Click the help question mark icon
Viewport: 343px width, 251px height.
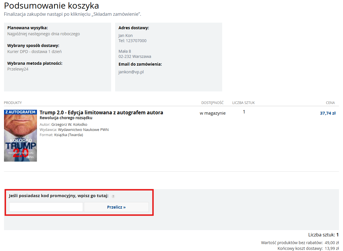(x=113, y=197)
